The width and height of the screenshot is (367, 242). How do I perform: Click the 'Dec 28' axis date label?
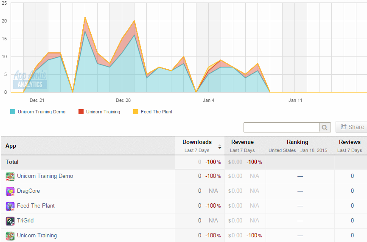pyautogui.click(x=123, y=100)
